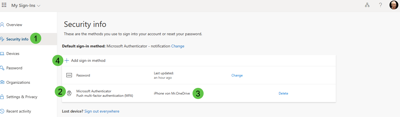The width and height of the screenshot is (400, 117).
Task: Change the default sign-in method
Action: (178, 46)
